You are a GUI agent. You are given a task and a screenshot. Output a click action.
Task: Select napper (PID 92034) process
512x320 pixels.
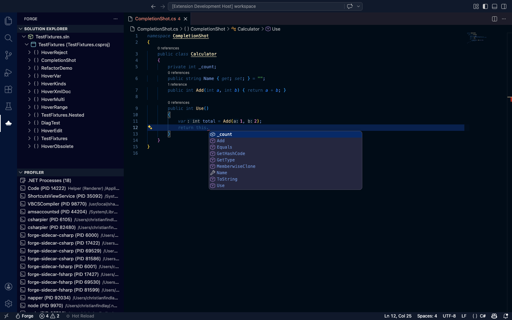70,298
